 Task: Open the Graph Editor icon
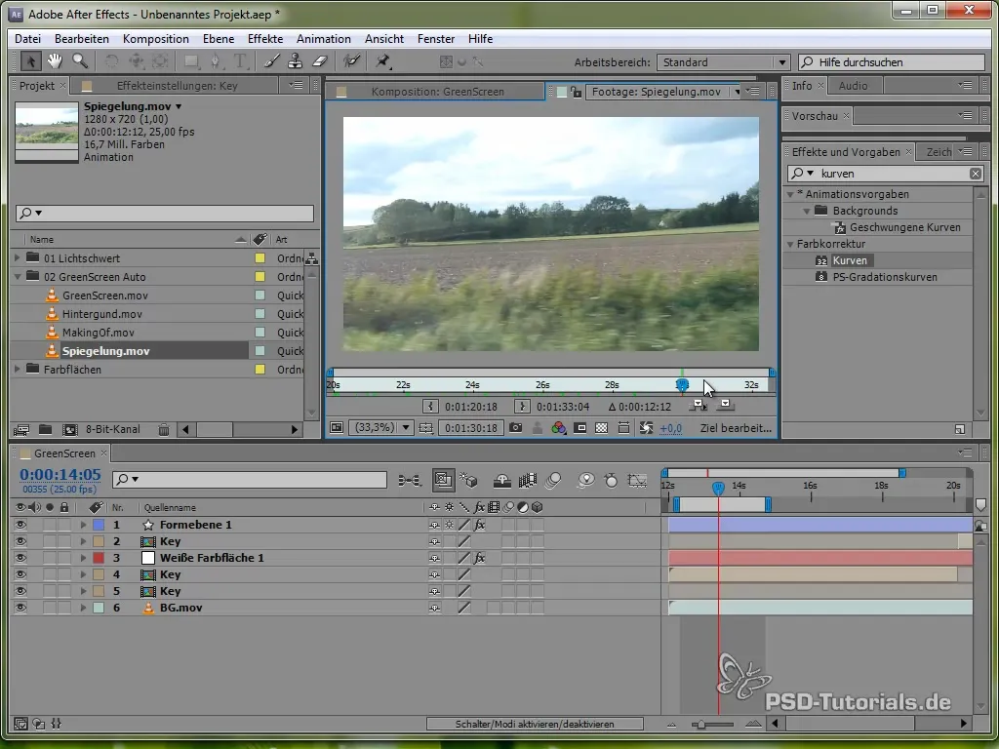click(637, 480)
